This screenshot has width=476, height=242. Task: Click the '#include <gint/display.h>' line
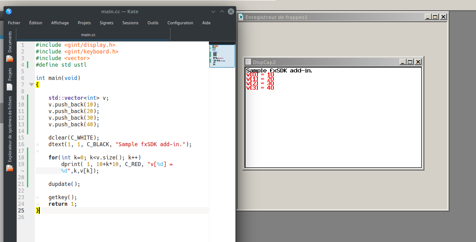(76, 45)
